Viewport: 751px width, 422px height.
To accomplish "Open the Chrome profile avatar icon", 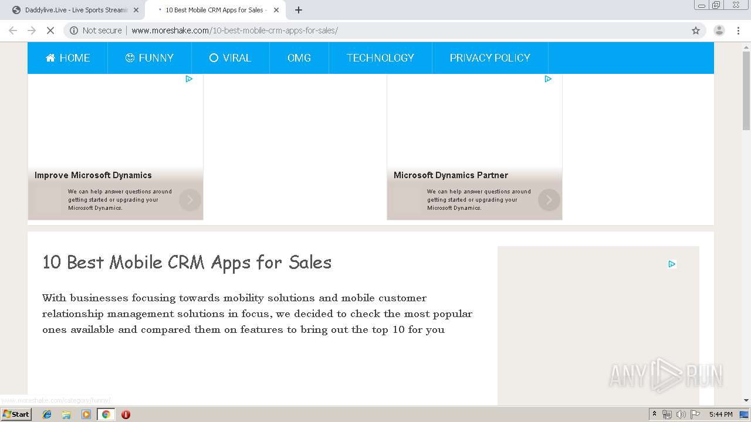I will tap(719, 30).
